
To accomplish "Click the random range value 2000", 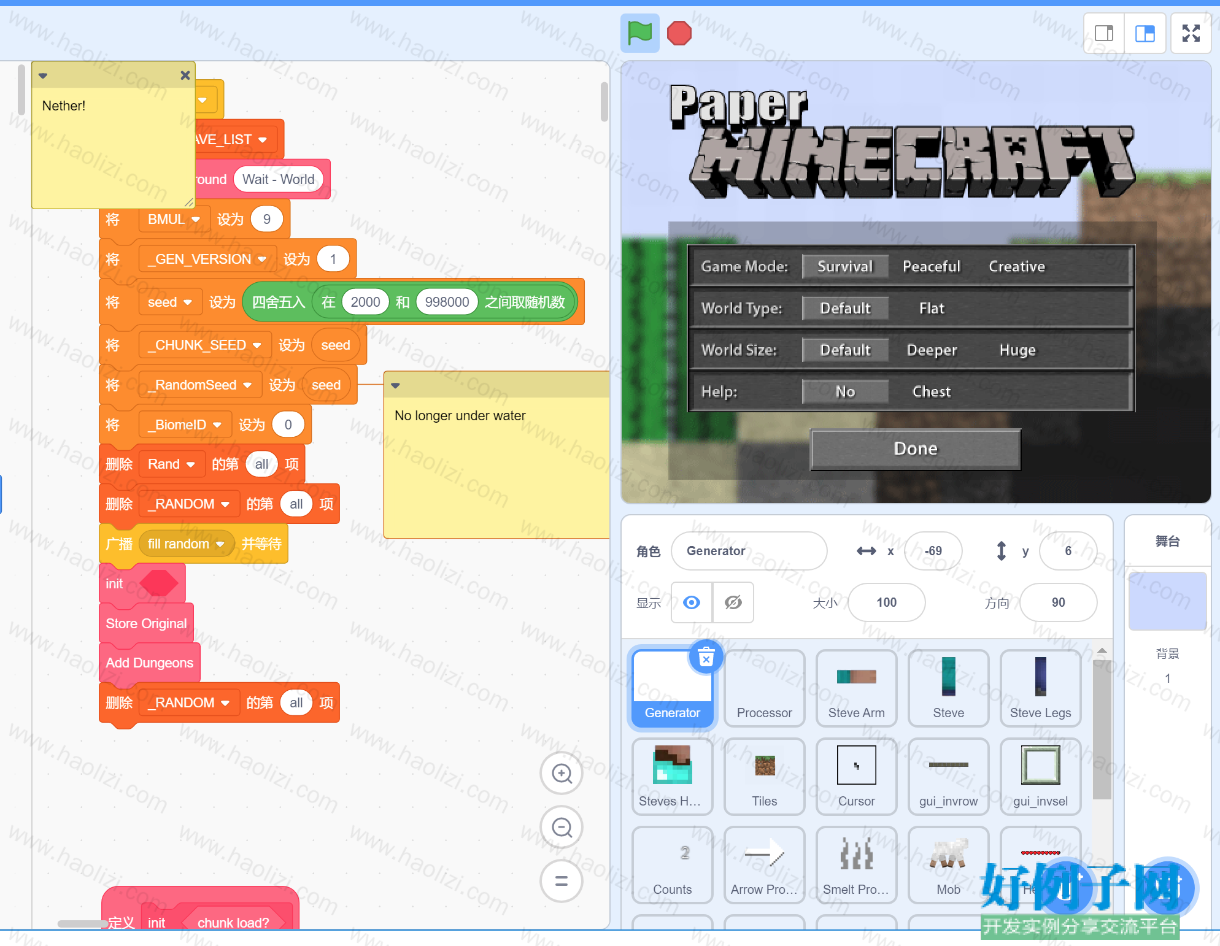I will [365, 302].
